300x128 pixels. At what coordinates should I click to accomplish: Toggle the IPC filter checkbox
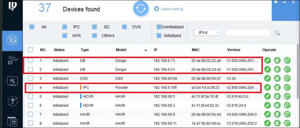(65, 27)
